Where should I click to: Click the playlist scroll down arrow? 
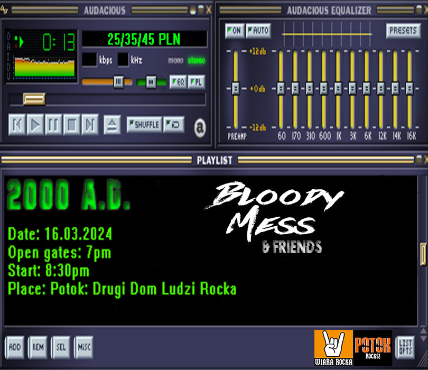coord(423,339)
